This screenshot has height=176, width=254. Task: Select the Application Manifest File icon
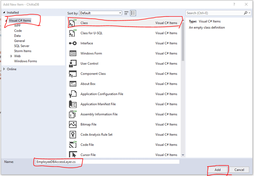[73, 104]
